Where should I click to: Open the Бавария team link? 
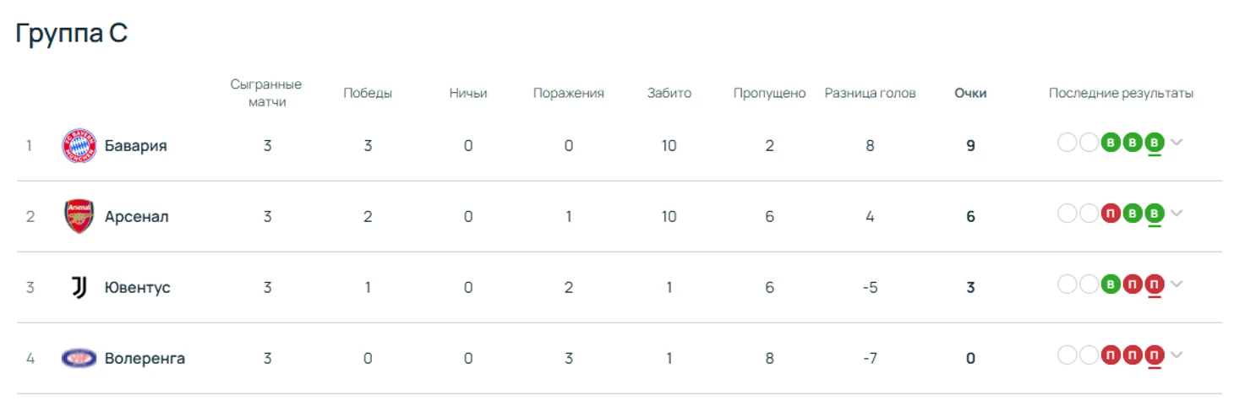[x=135, y=145]
